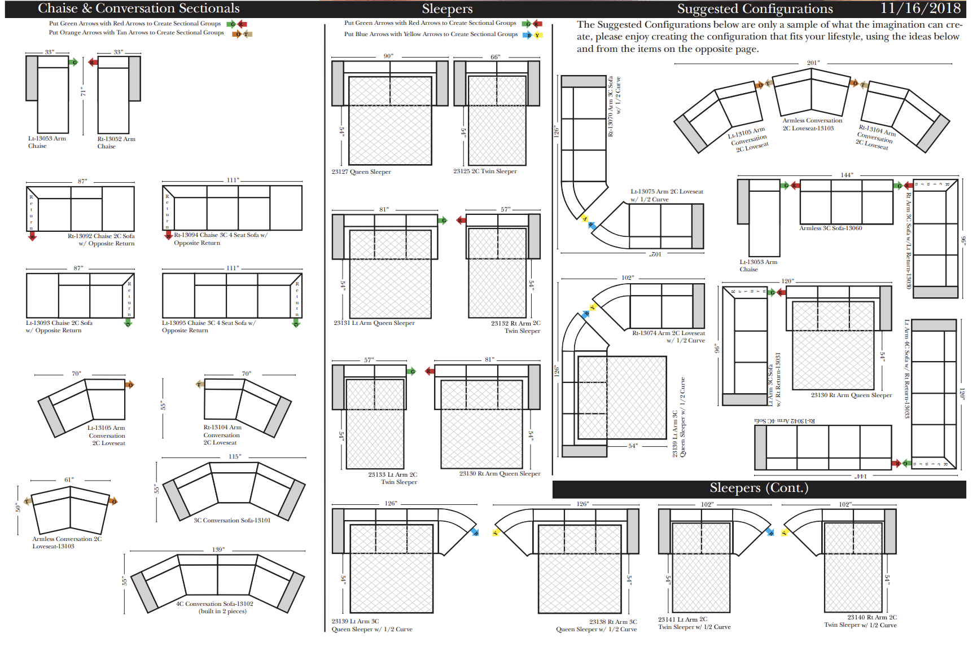Click blue arrow icon in Sleepers legend
This screenshot has width=977, height=660.
point(527,35)
